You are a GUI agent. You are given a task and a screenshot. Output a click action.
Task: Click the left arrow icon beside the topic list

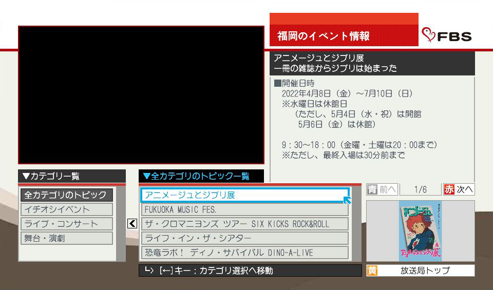(132, 224)
